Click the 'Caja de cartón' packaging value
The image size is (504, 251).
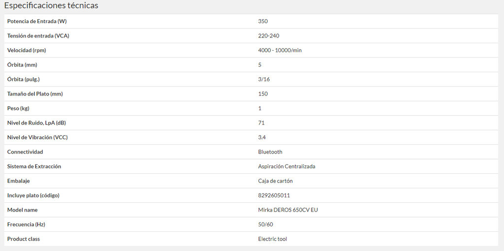[x=275, y=181]
